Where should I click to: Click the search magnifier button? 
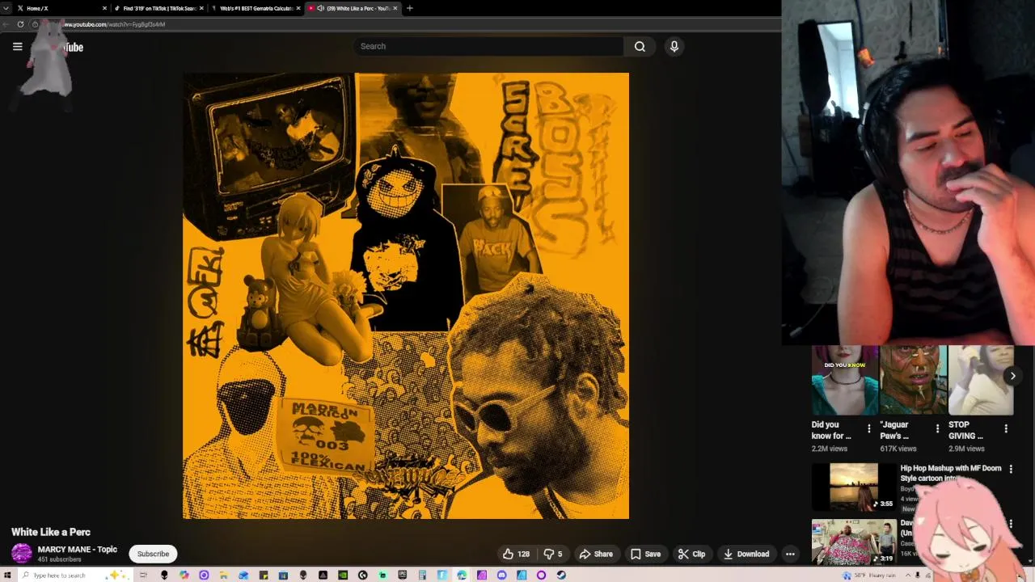[640, 46]
